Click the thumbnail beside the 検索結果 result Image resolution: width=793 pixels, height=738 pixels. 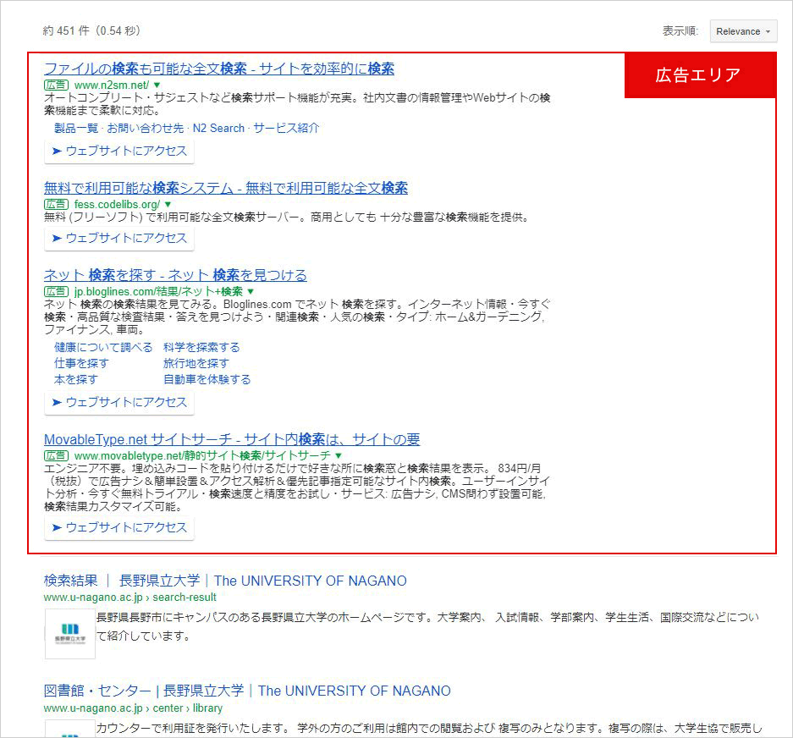pos(70,633)
